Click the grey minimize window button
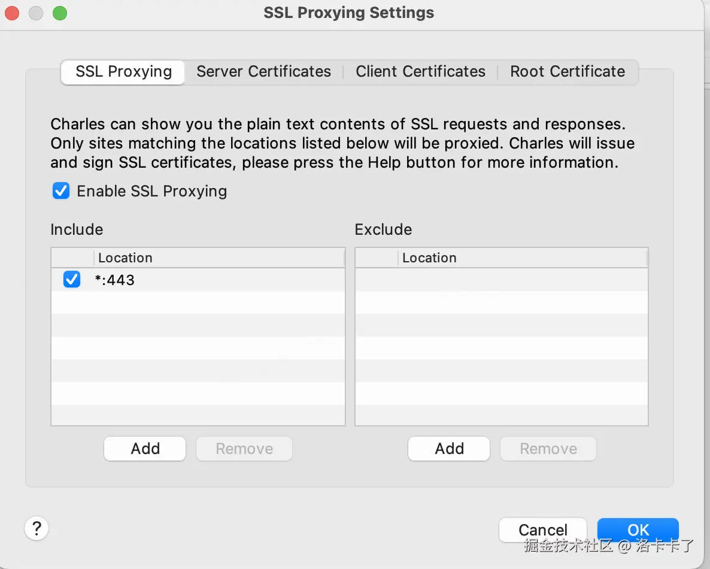Viewport: 710px width, 569px height. pyautogui.click(x=36, y=13)
